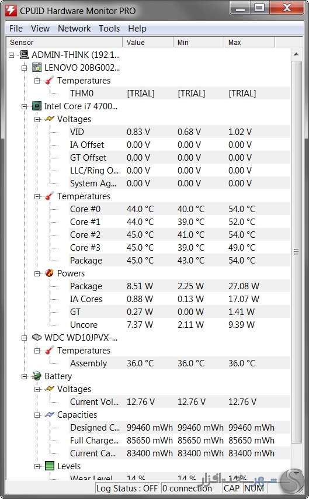Select the IA Cores power row
This screenshot has height=499, width=309.
tap(179, 299)
